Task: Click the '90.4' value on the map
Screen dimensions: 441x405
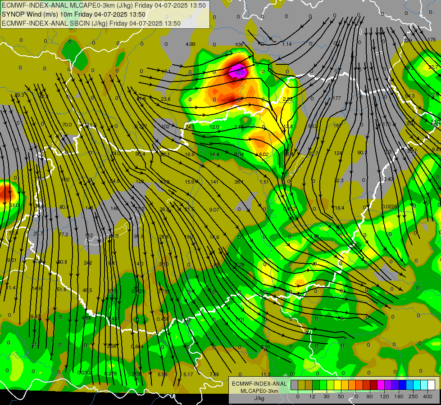Action: pos(140,154)
